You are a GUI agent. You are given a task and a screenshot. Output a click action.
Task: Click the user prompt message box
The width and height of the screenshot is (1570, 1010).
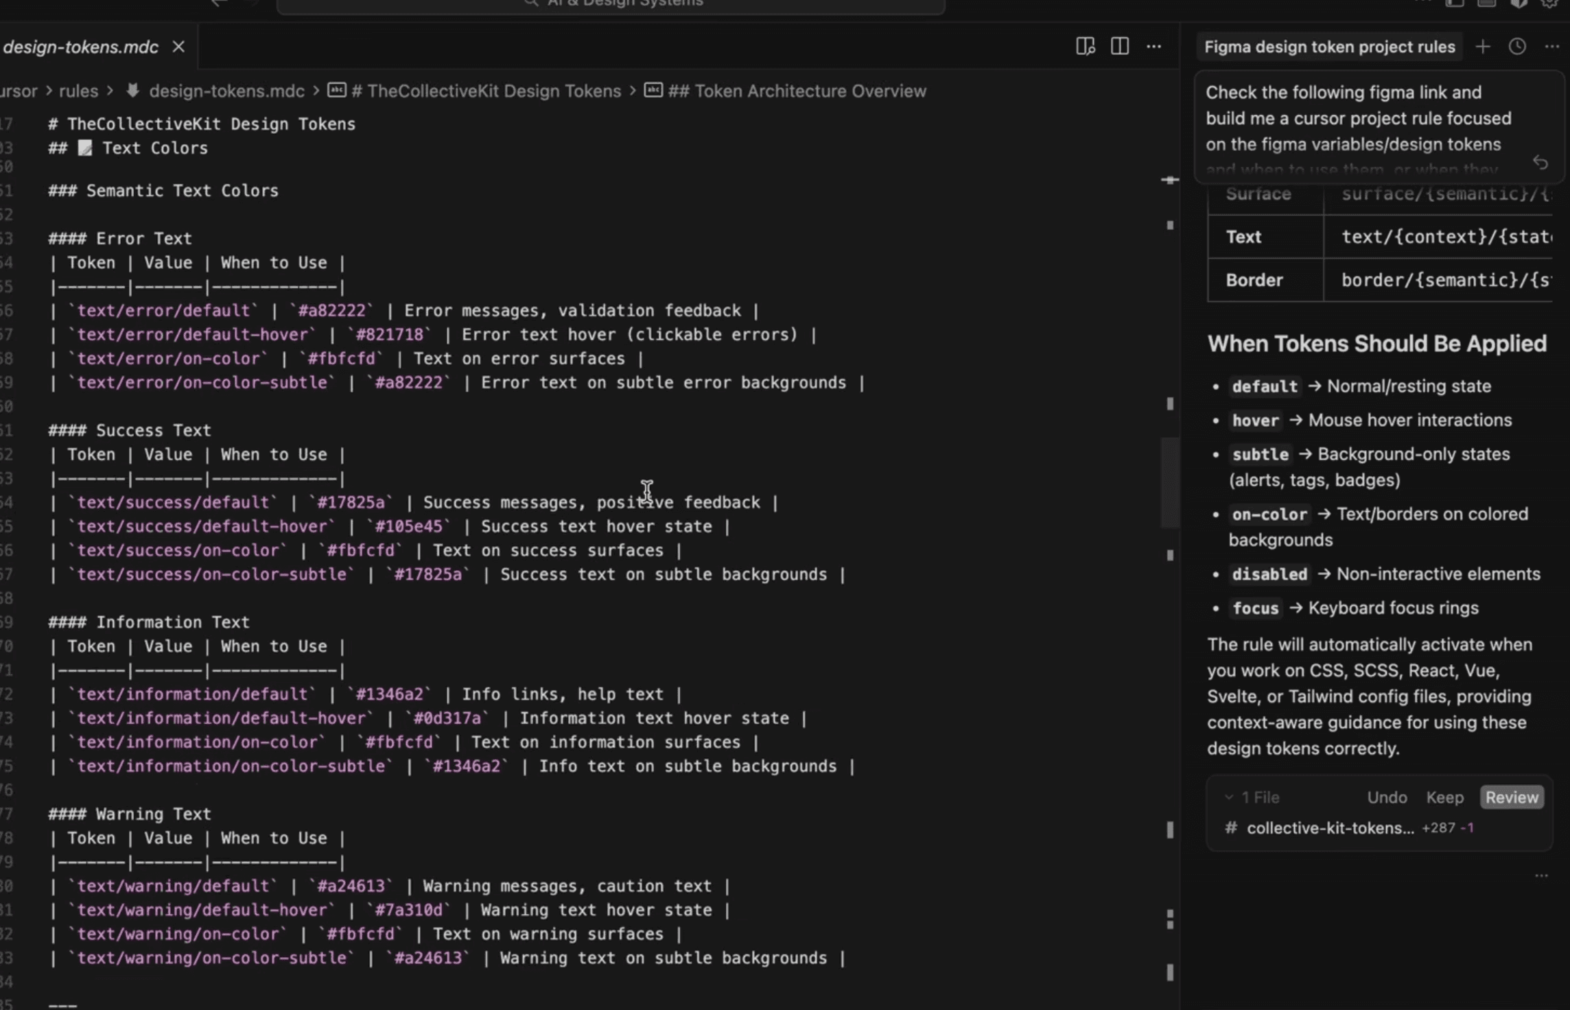tap(1379, 128)
